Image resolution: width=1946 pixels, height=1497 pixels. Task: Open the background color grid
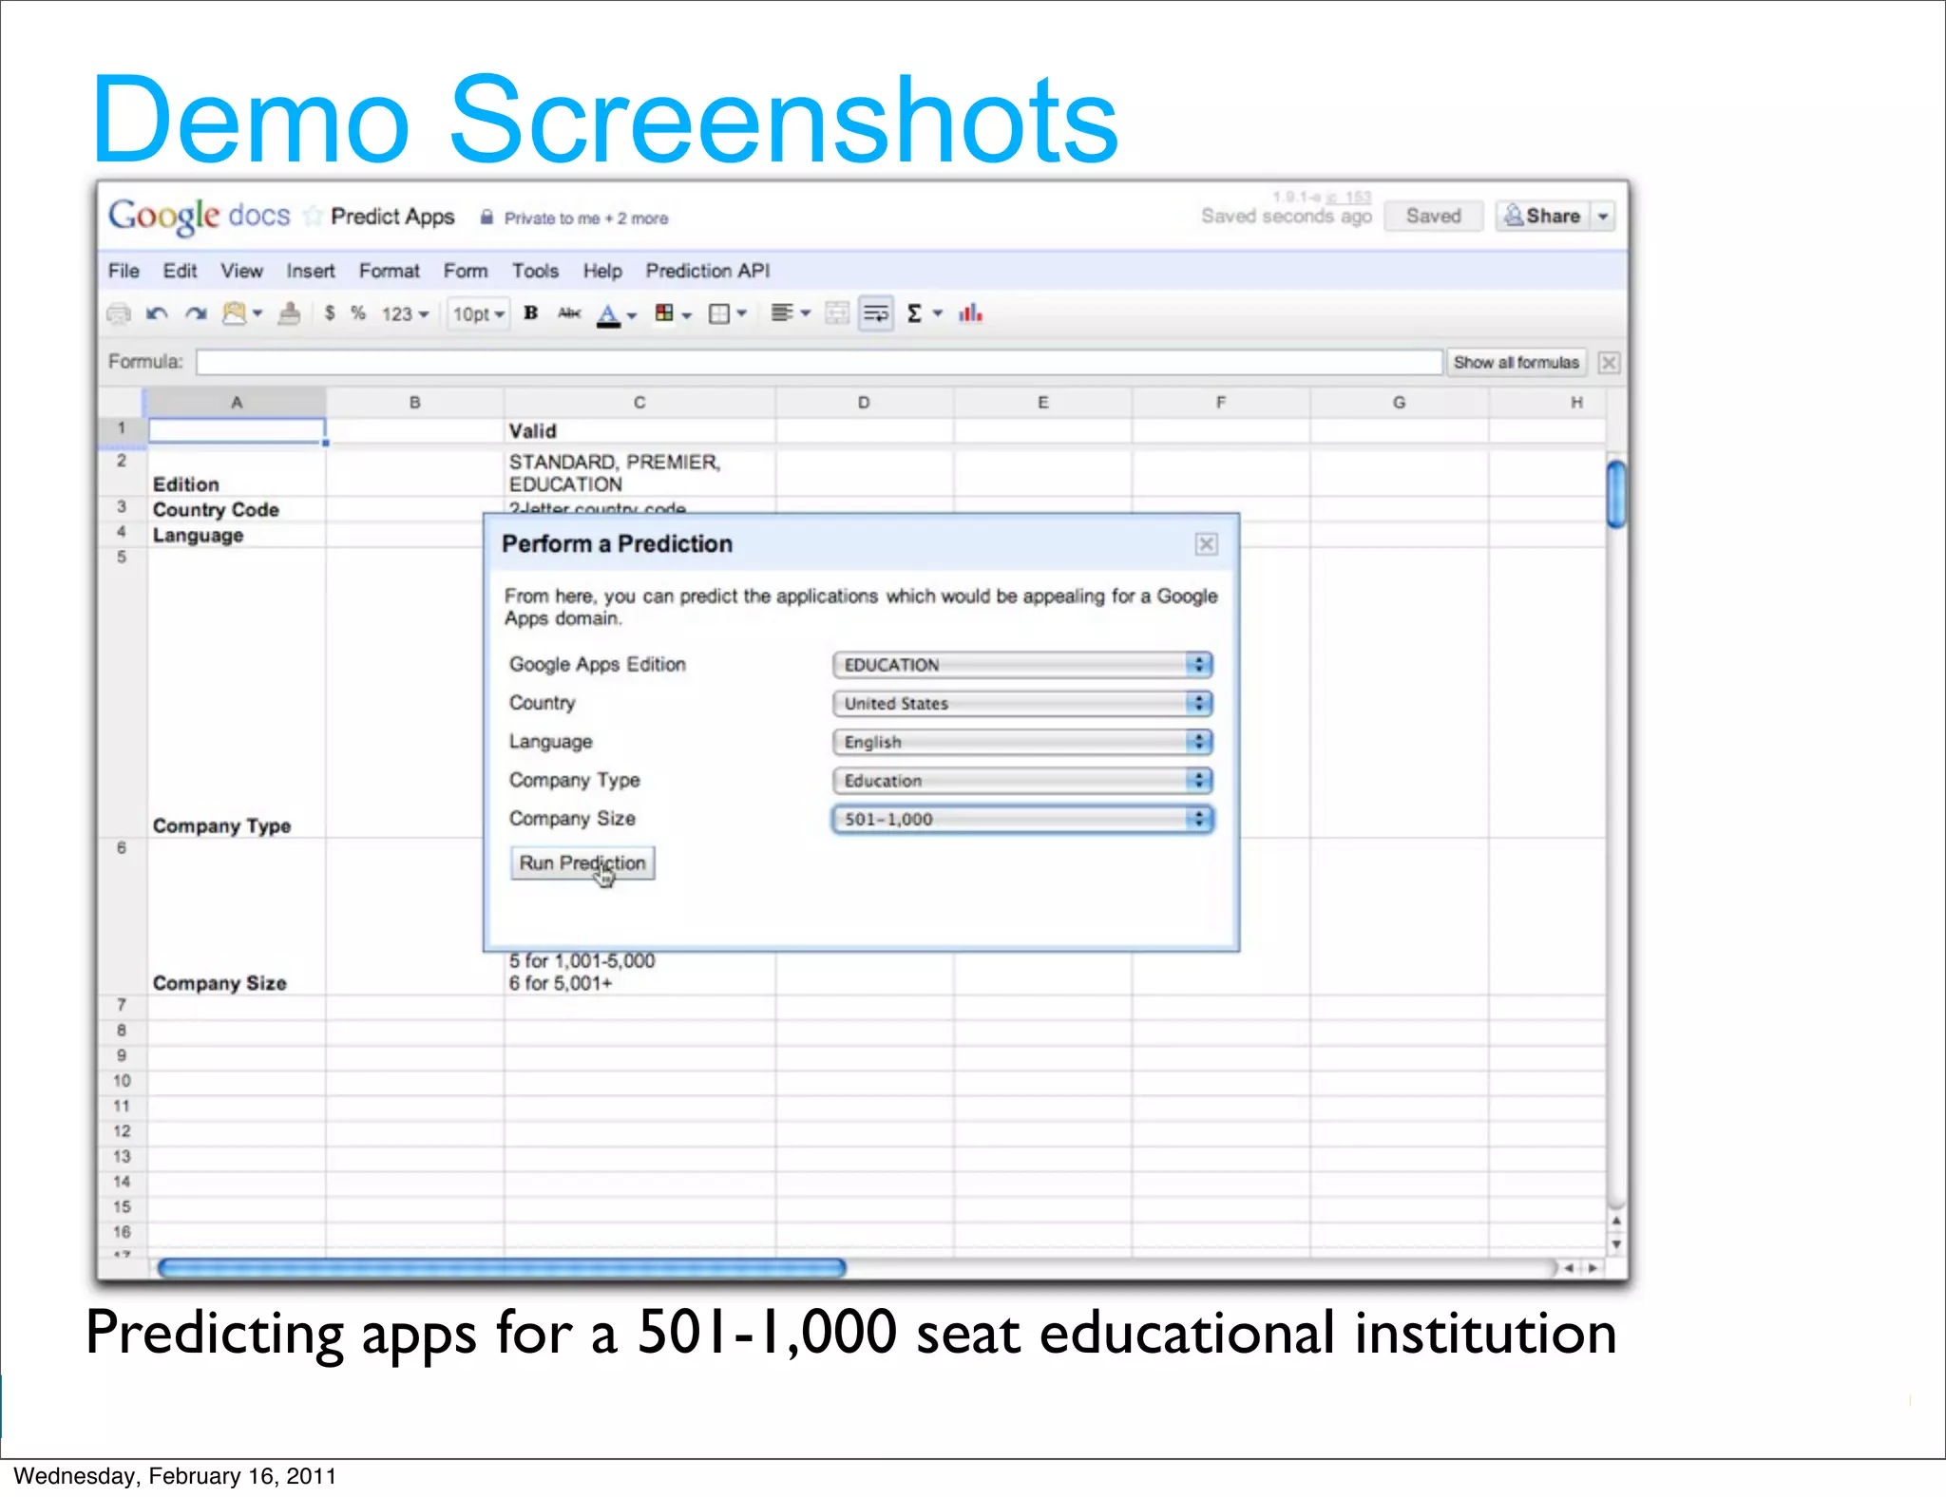(x=664, y=313)
